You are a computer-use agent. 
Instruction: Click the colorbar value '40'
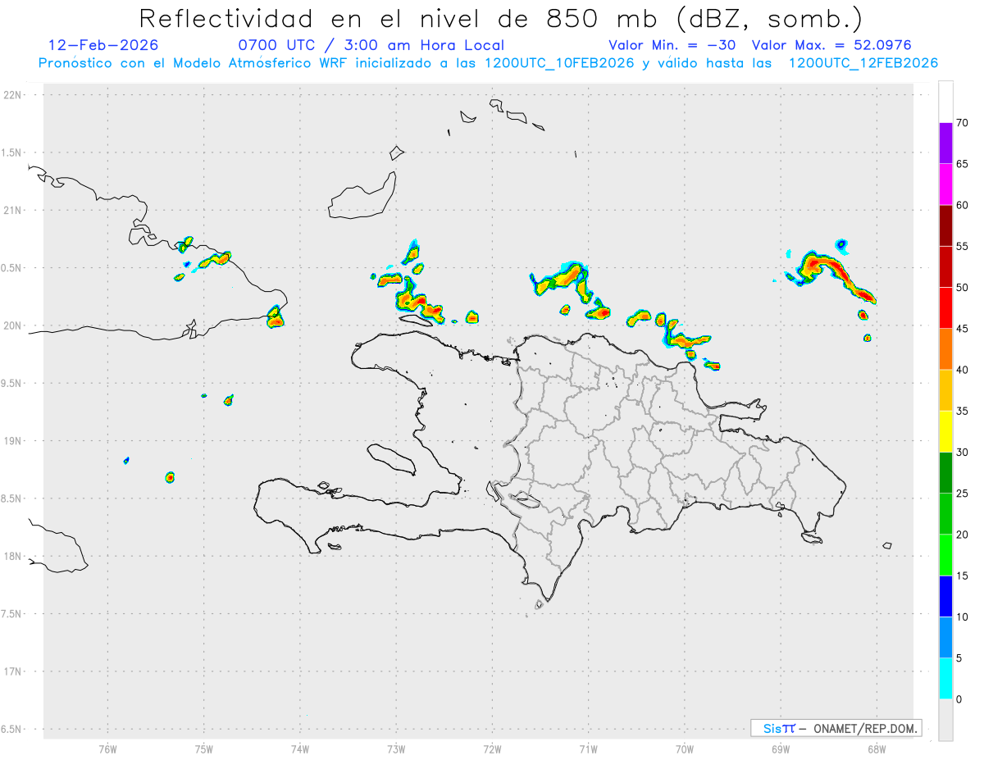click(x=963, y=370)
